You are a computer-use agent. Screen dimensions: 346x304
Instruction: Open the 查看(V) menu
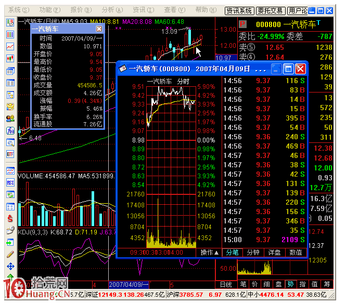175,10
